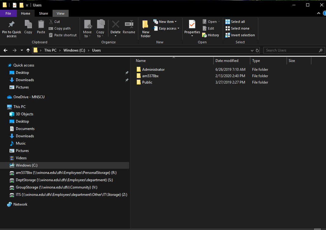This screenshot has width=326, height=230.
Task: Expand the address bar history dropdown
Action: [x=252, y=51]
